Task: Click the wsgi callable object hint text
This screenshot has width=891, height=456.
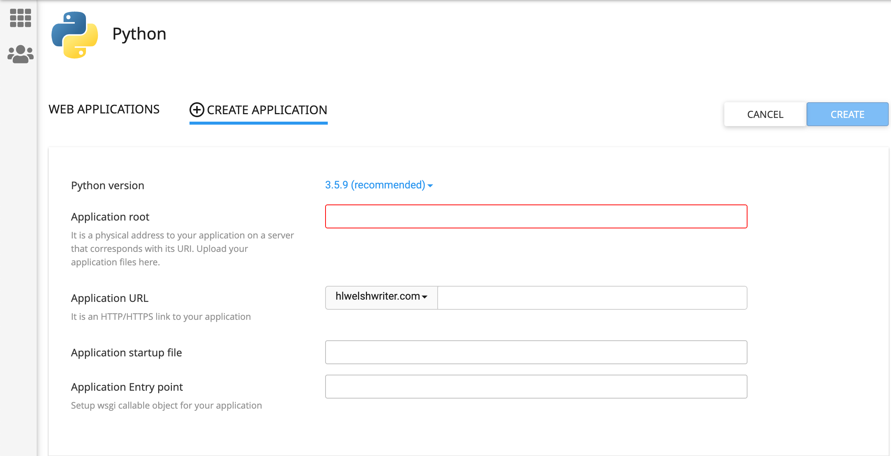Action: click(166, 406)
